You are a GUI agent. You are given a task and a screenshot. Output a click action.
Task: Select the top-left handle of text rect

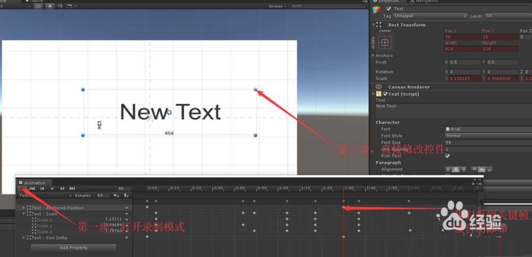(83, 89)
